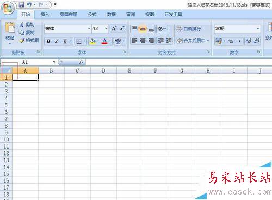Launch the 对齐方式 alignment dialog

(x=208, y=52)
